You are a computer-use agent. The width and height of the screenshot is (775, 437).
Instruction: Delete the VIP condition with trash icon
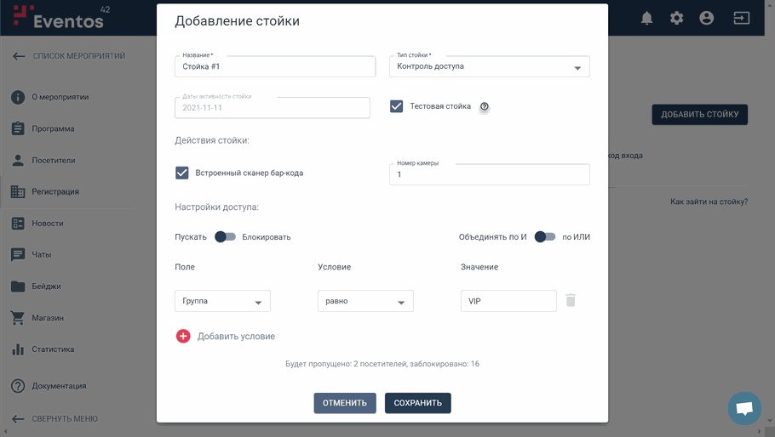click(x=571, y=301)
